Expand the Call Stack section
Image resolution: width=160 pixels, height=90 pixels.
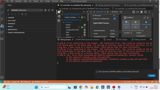click(x=31, y=20)
